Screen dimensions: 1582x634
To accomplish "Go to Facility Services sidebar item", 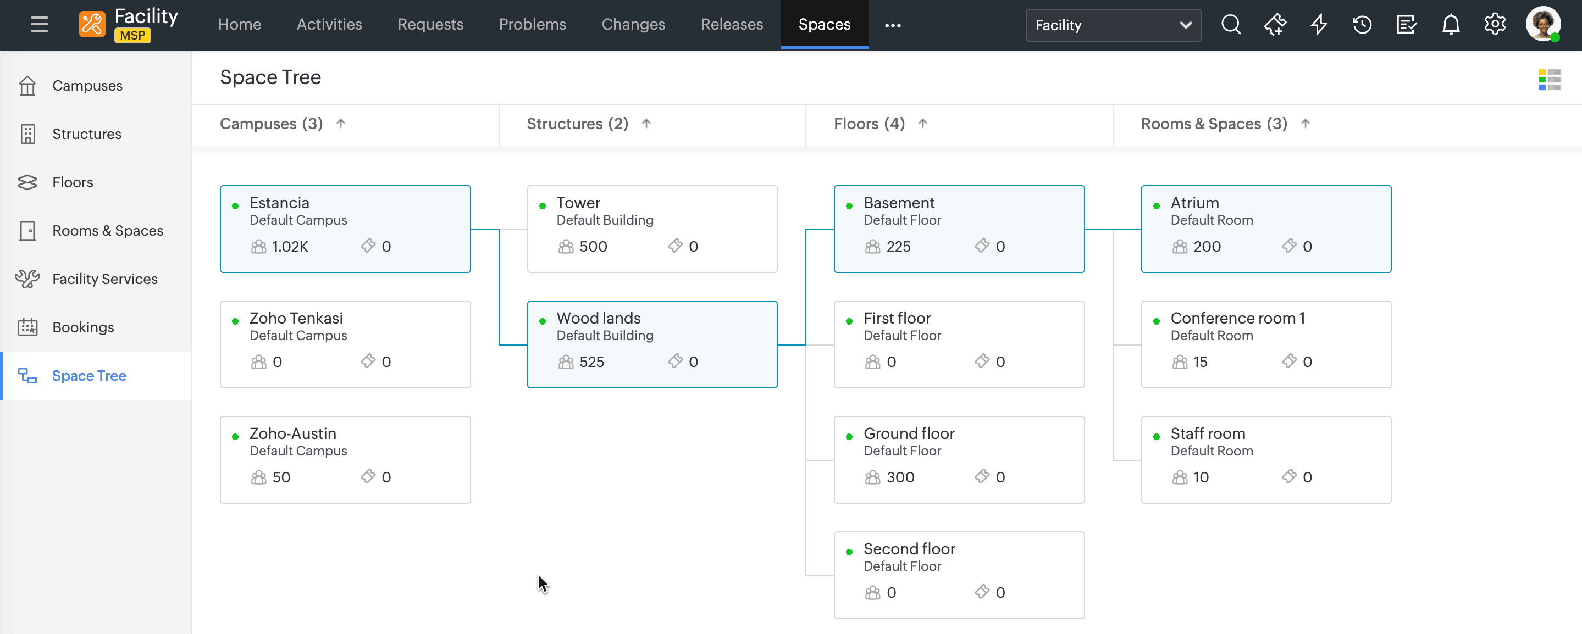I will point(104,279).
